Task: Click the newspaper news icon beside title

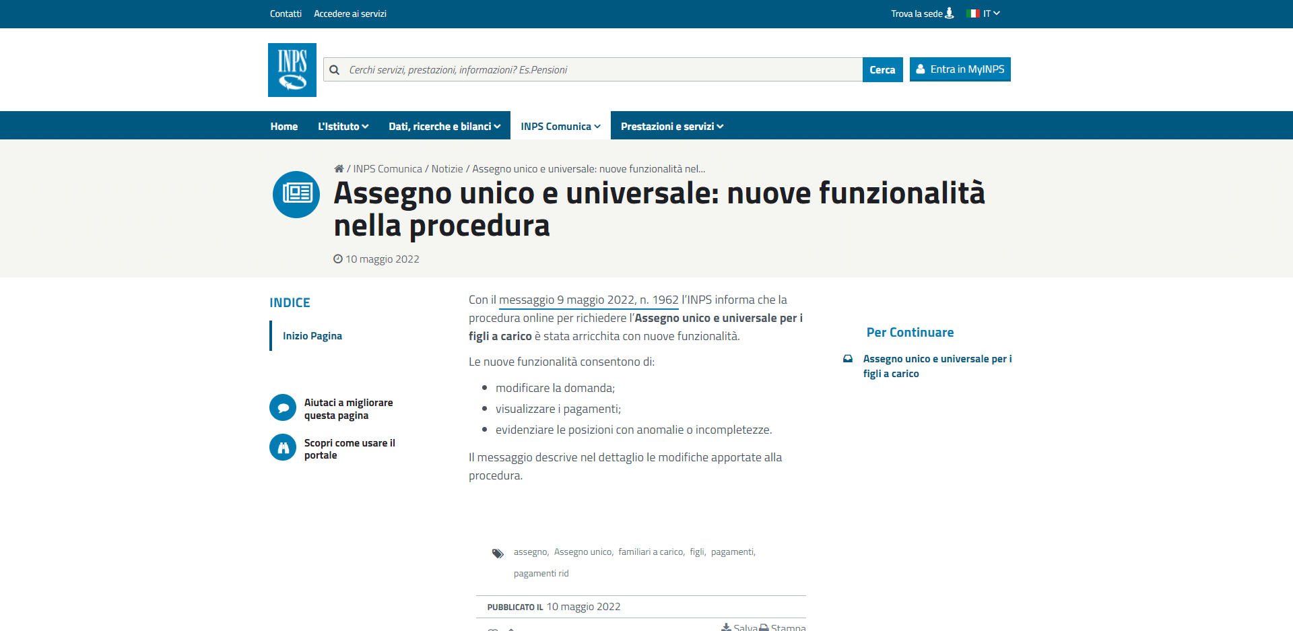Action: point(296,194)
